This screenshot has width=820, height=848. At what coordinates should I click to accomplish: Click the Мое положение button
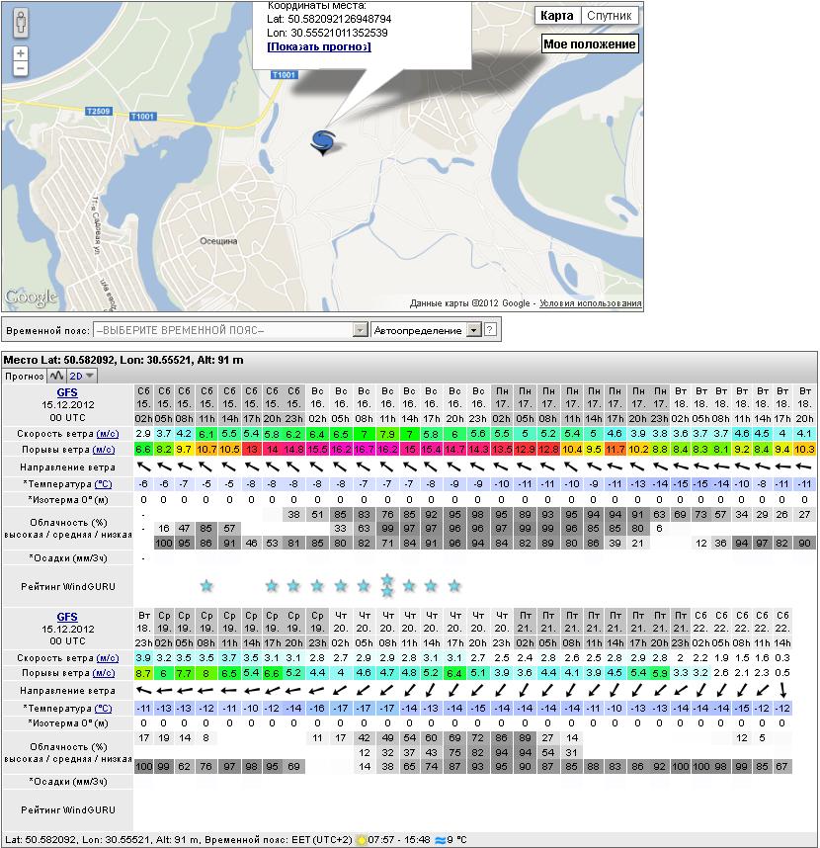(x=590, y=44)
